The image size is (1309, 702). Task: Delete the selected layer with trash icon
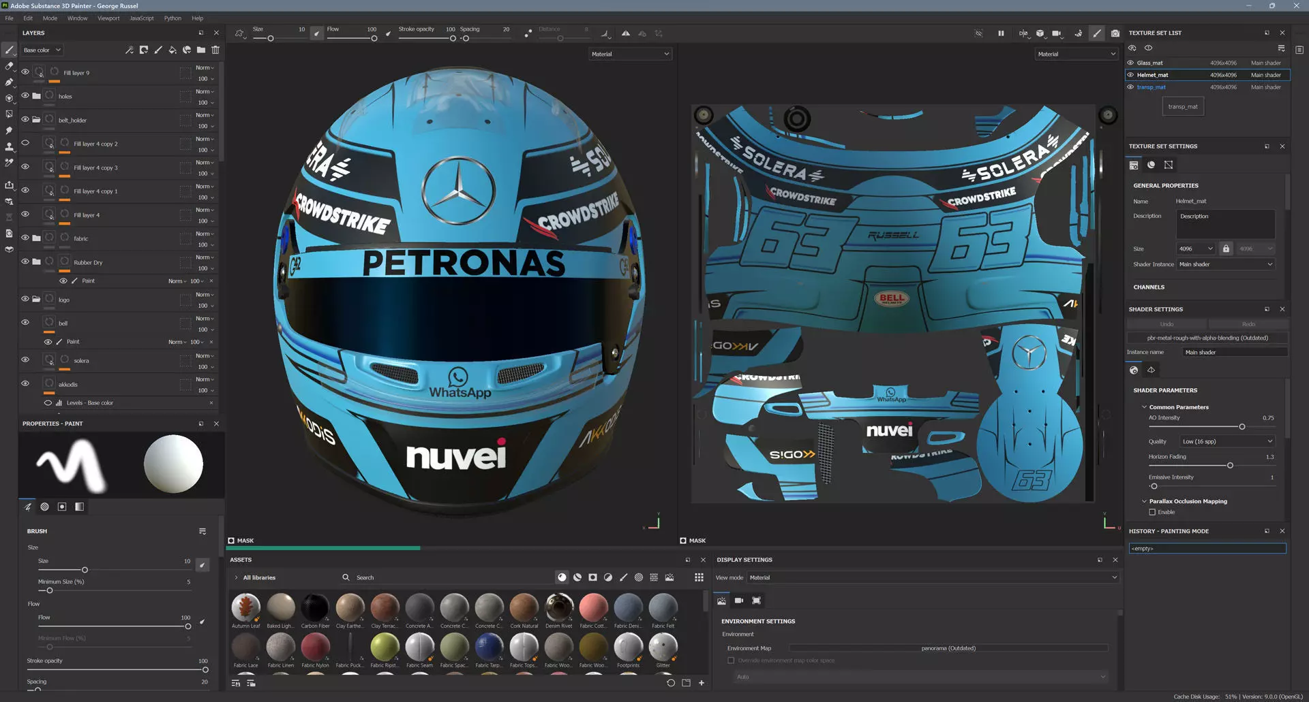click(215, 50)
